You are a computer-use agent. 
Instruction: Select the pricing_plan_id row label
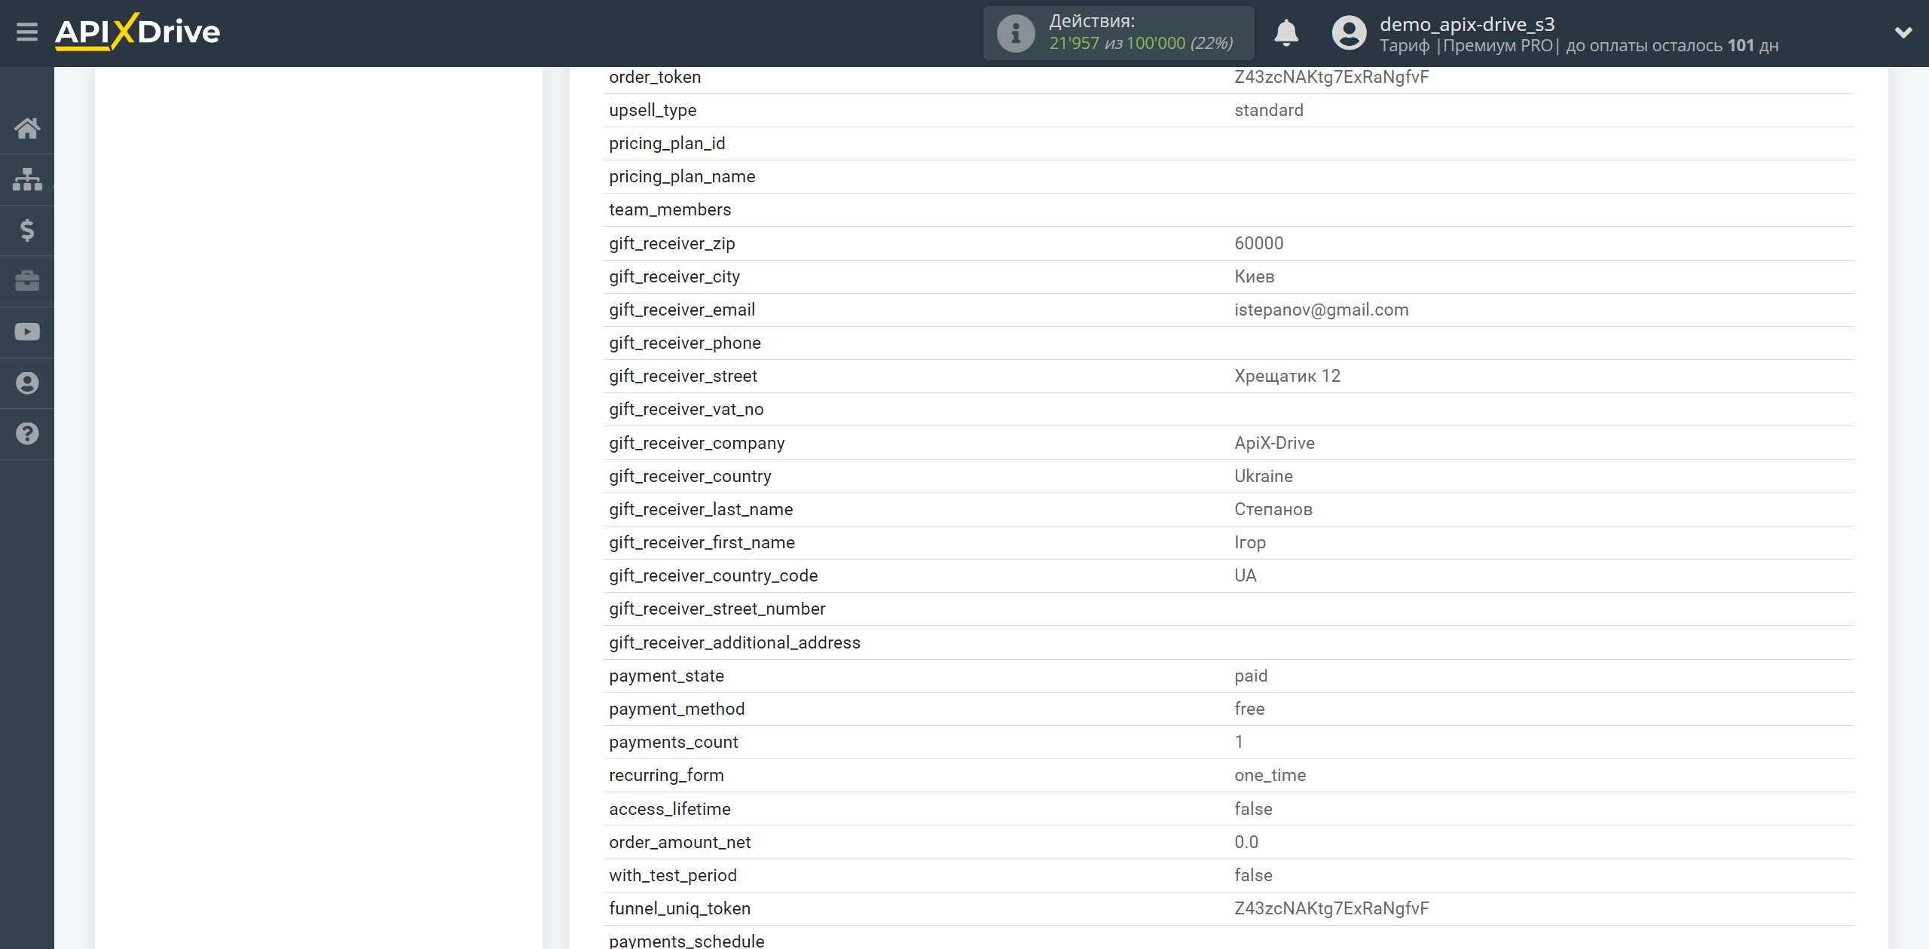[x=667, y=143]
